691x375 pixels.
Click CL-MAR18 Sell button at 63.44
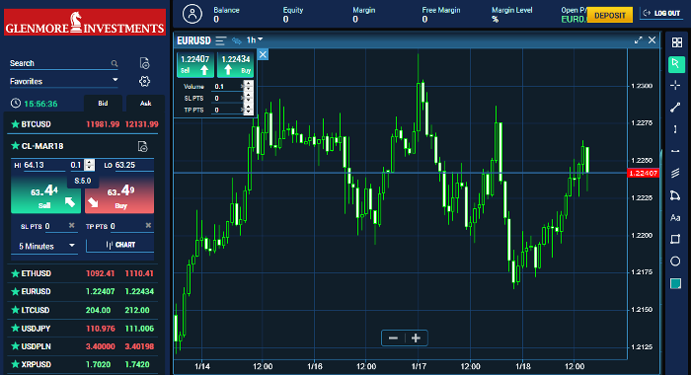point(45,193)
